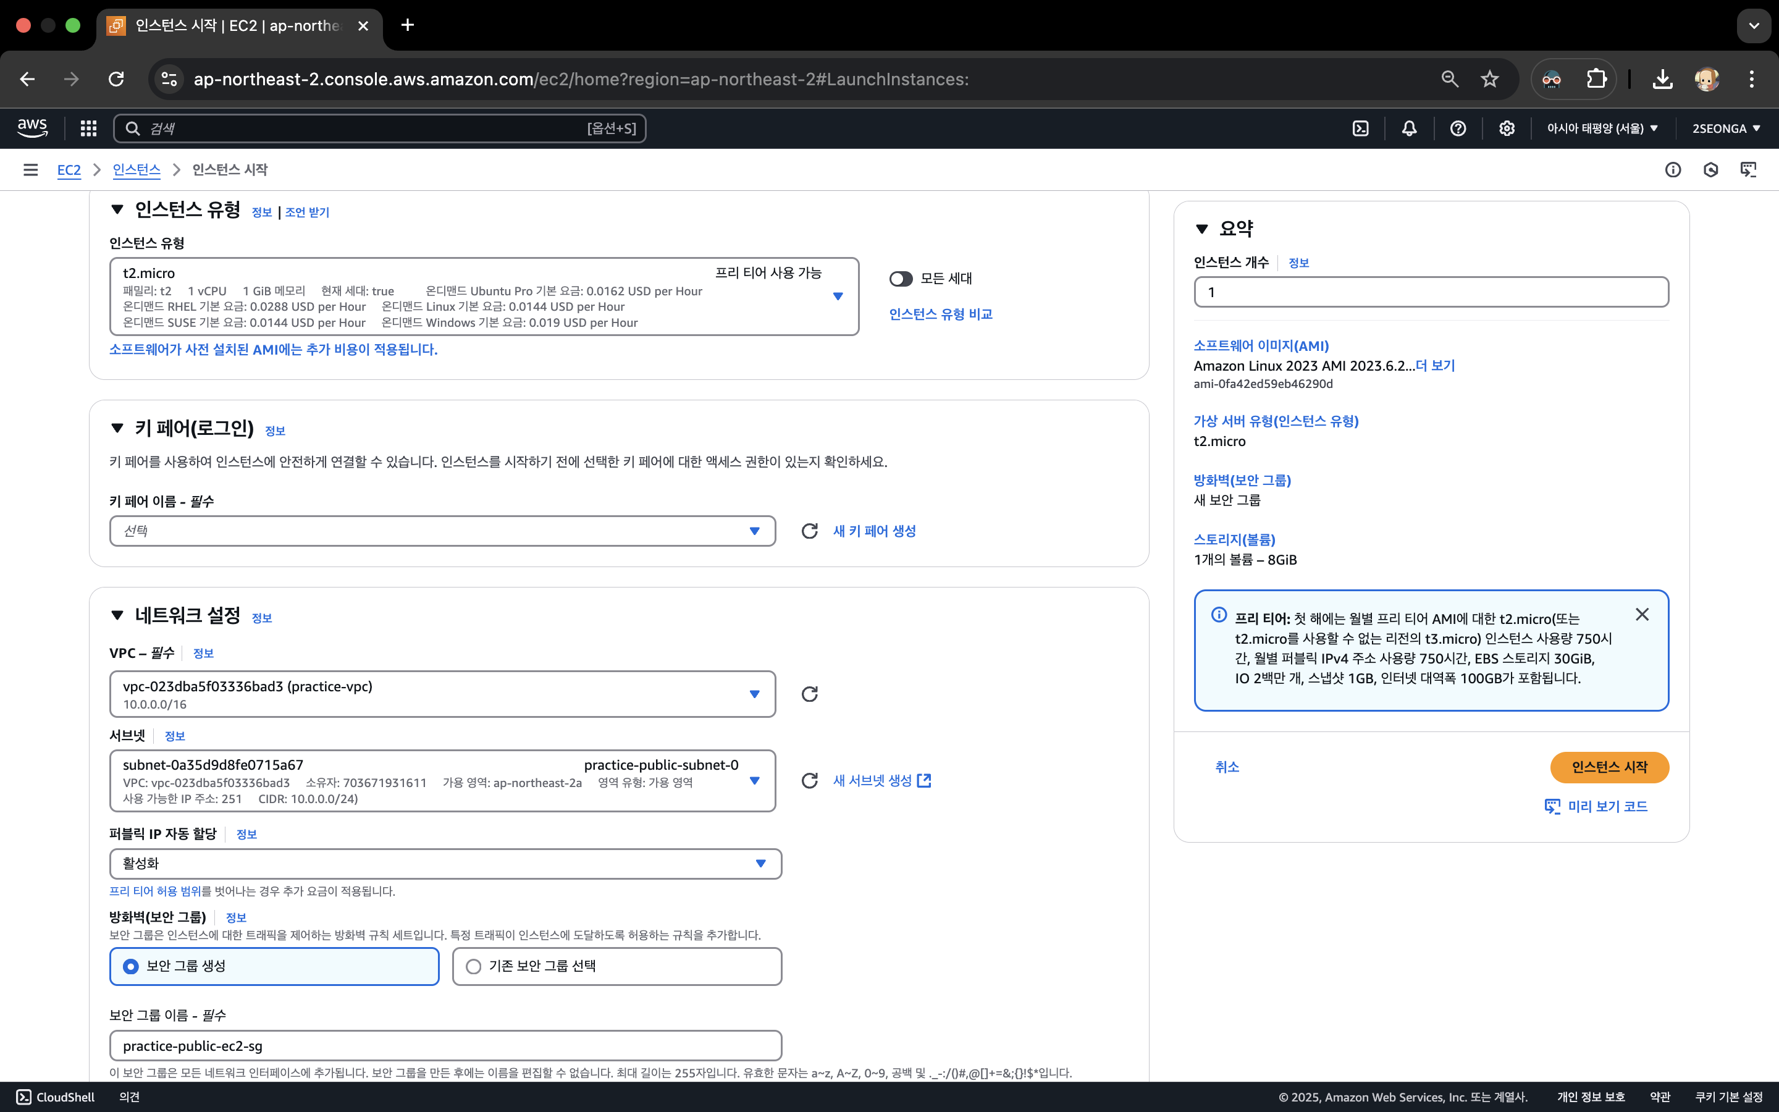The image size is (1779, 1112).
Task: Go to 인스턴스 breadcrumb link
Action: click(136, 170)
